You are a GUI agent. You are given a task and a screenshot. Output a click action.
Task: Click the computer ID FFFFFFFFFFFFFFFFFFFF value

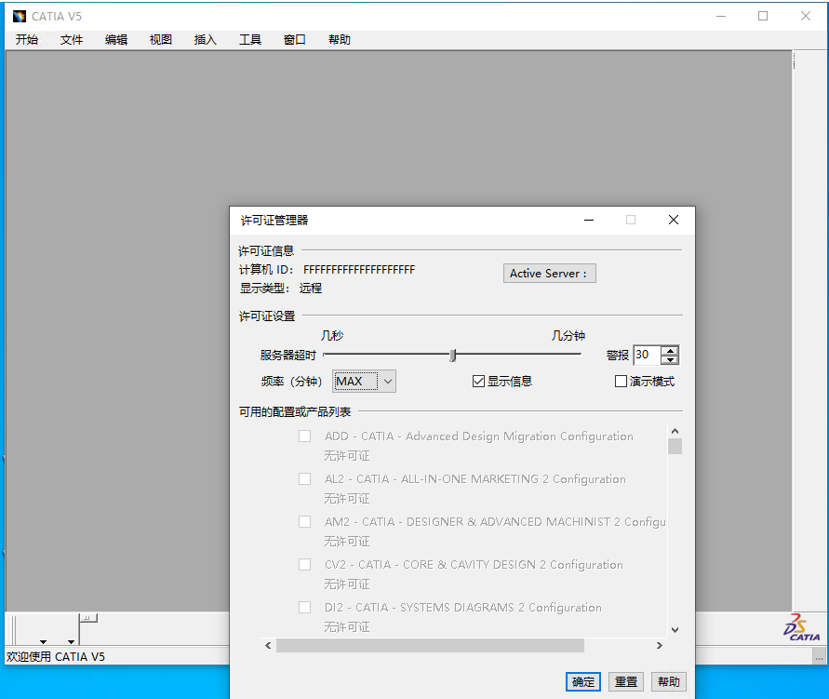359,270
